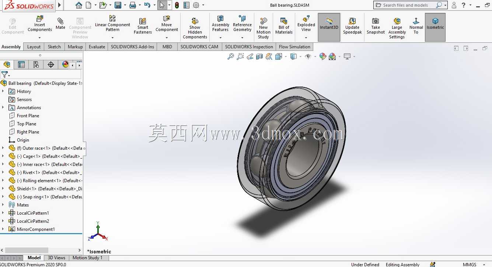
Task: Create an Exploded View
Action: click(306, 24)
